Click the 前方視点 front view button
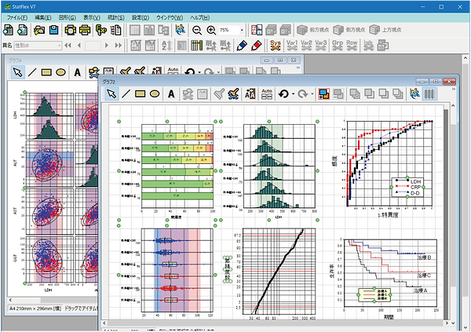471x332 pixels. (x=312, y=30)
